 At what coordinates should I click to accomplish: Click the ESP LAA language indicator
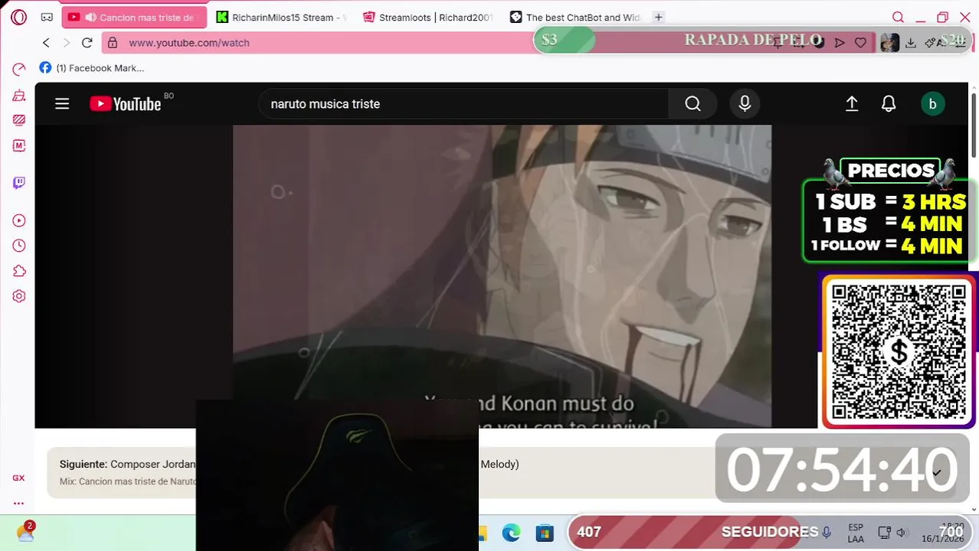point(856,533)
